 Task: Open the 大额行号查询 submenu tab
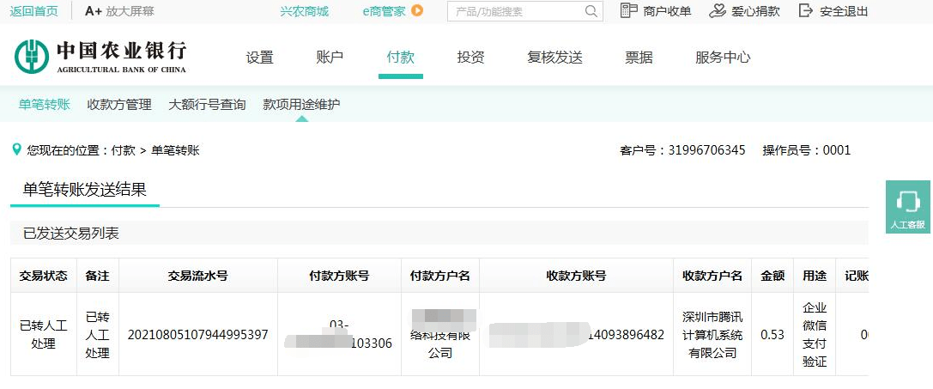tap(207, 104)
